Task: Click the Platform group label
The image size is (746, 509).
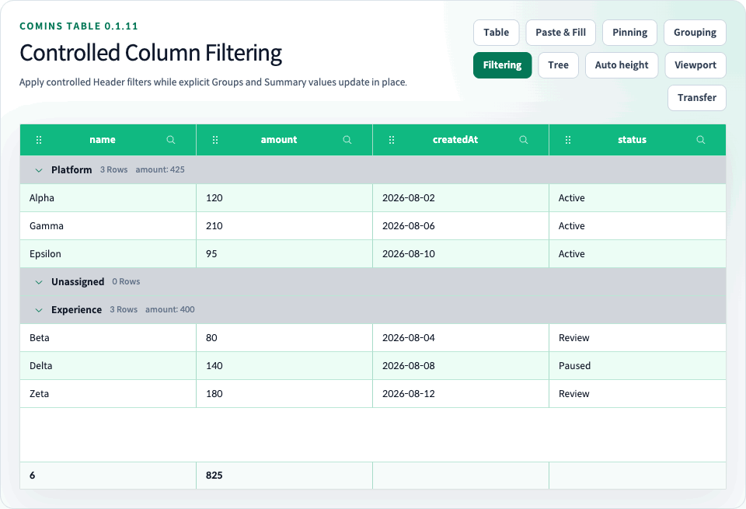Action: 71,170
